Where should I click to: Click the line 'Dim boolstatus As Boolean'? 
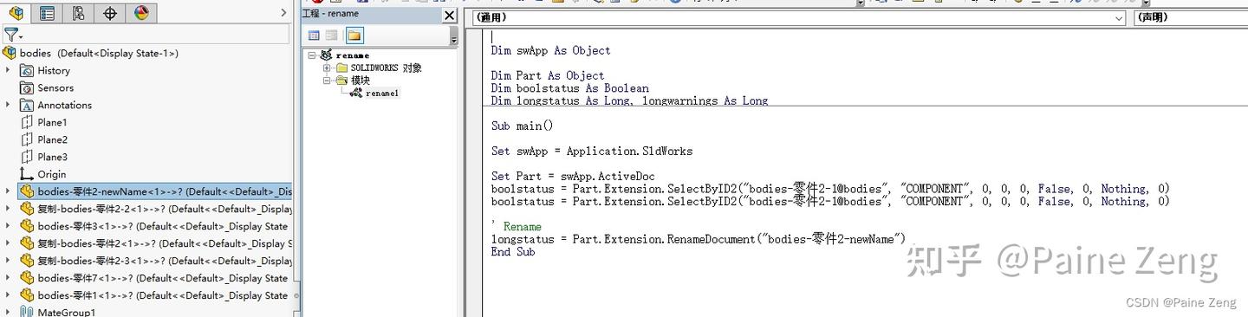pos(569,87)
